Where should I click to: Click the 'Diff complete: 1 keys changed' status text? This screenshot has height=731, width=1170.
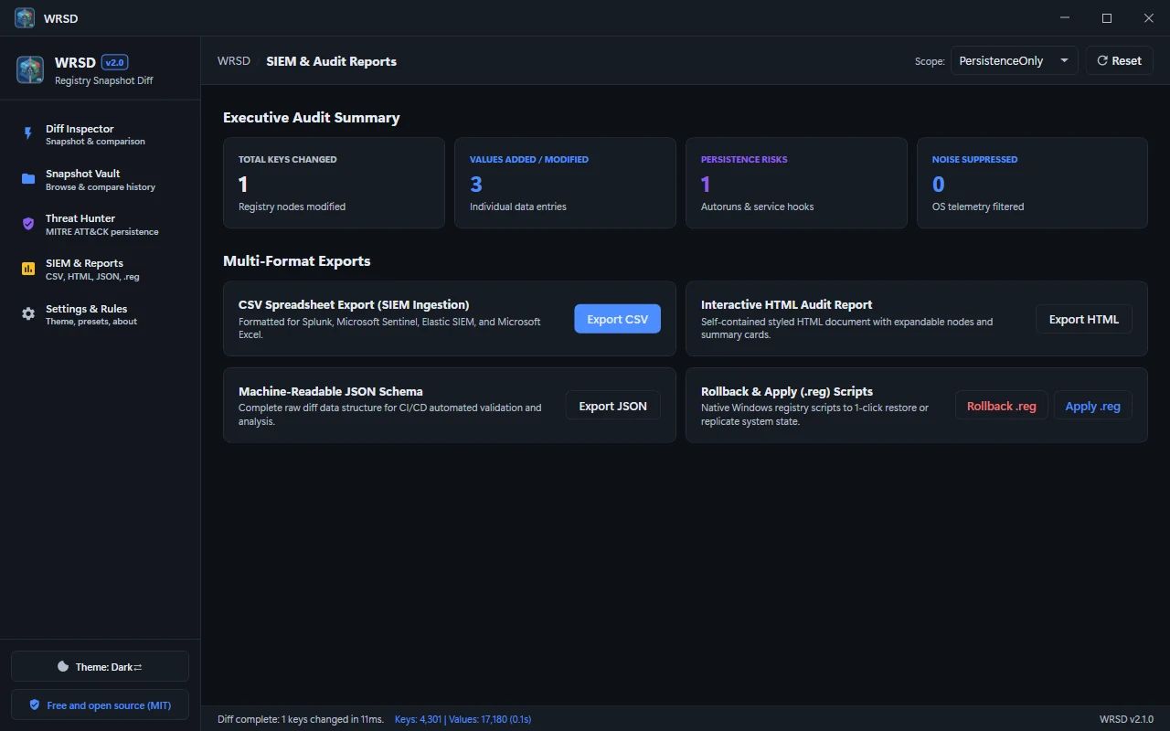pyautogui.click(x=301, y=719)
